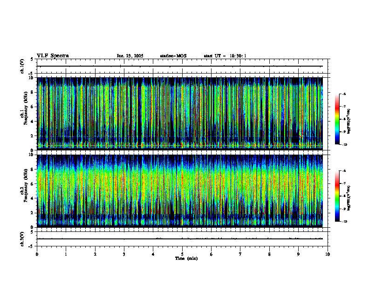Click the 'station=MOS' header label
369x285 pixels.
[173, 56]
